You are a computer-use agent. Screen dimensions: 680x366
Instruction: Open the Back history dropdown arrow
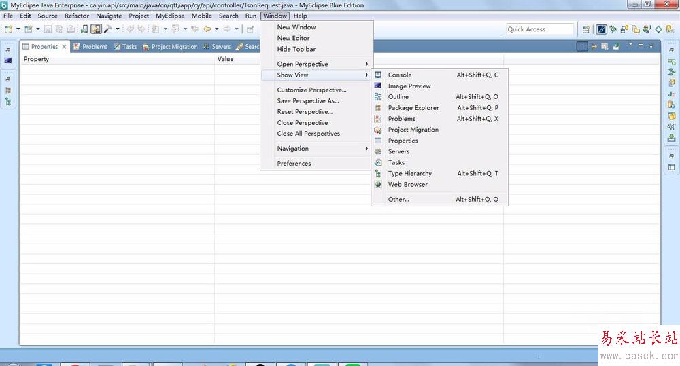click(216, 29)
